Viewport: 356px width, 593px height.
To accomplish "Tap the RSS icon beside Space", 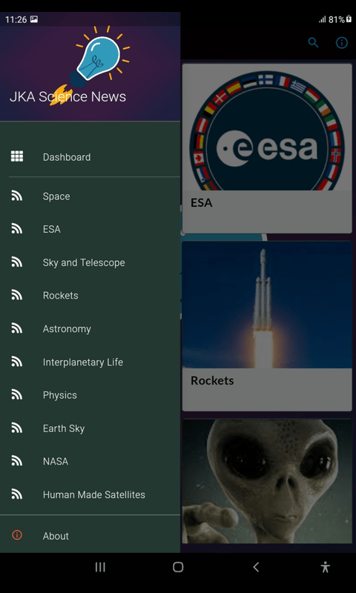I will click(x=16, y=196).
